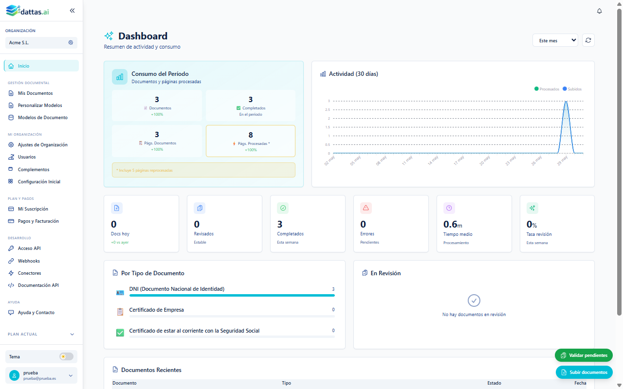Viewport: 623px width, 389px height.
Task: Expand the Plan Actual section
Action: pyautogui.click(x=41, y=334)
